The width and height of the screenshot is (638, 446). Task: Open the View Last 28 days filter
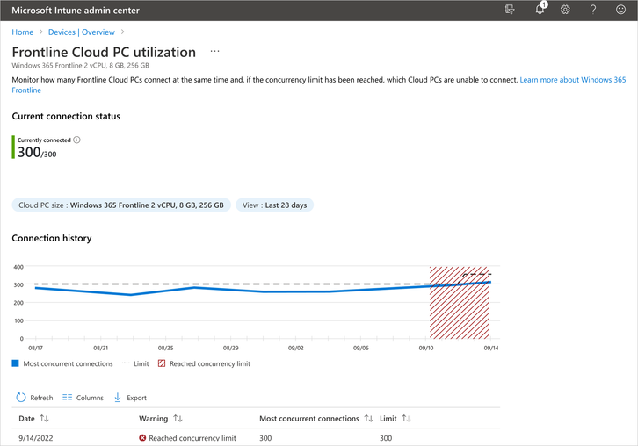tap(275, 205)
